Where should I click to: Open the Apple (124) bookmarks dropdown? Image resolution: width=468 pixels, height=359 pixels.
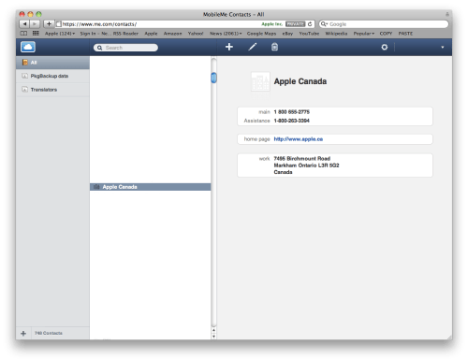point(60,34)
